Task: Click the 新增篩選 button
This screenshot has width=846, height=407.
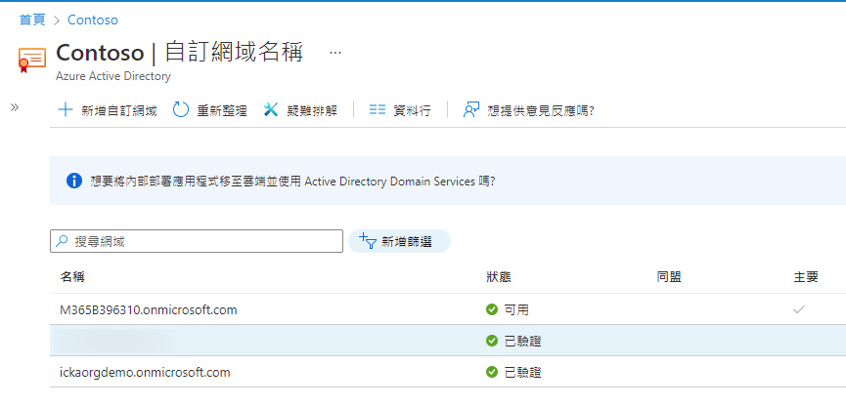Action: tap(399, 241)
